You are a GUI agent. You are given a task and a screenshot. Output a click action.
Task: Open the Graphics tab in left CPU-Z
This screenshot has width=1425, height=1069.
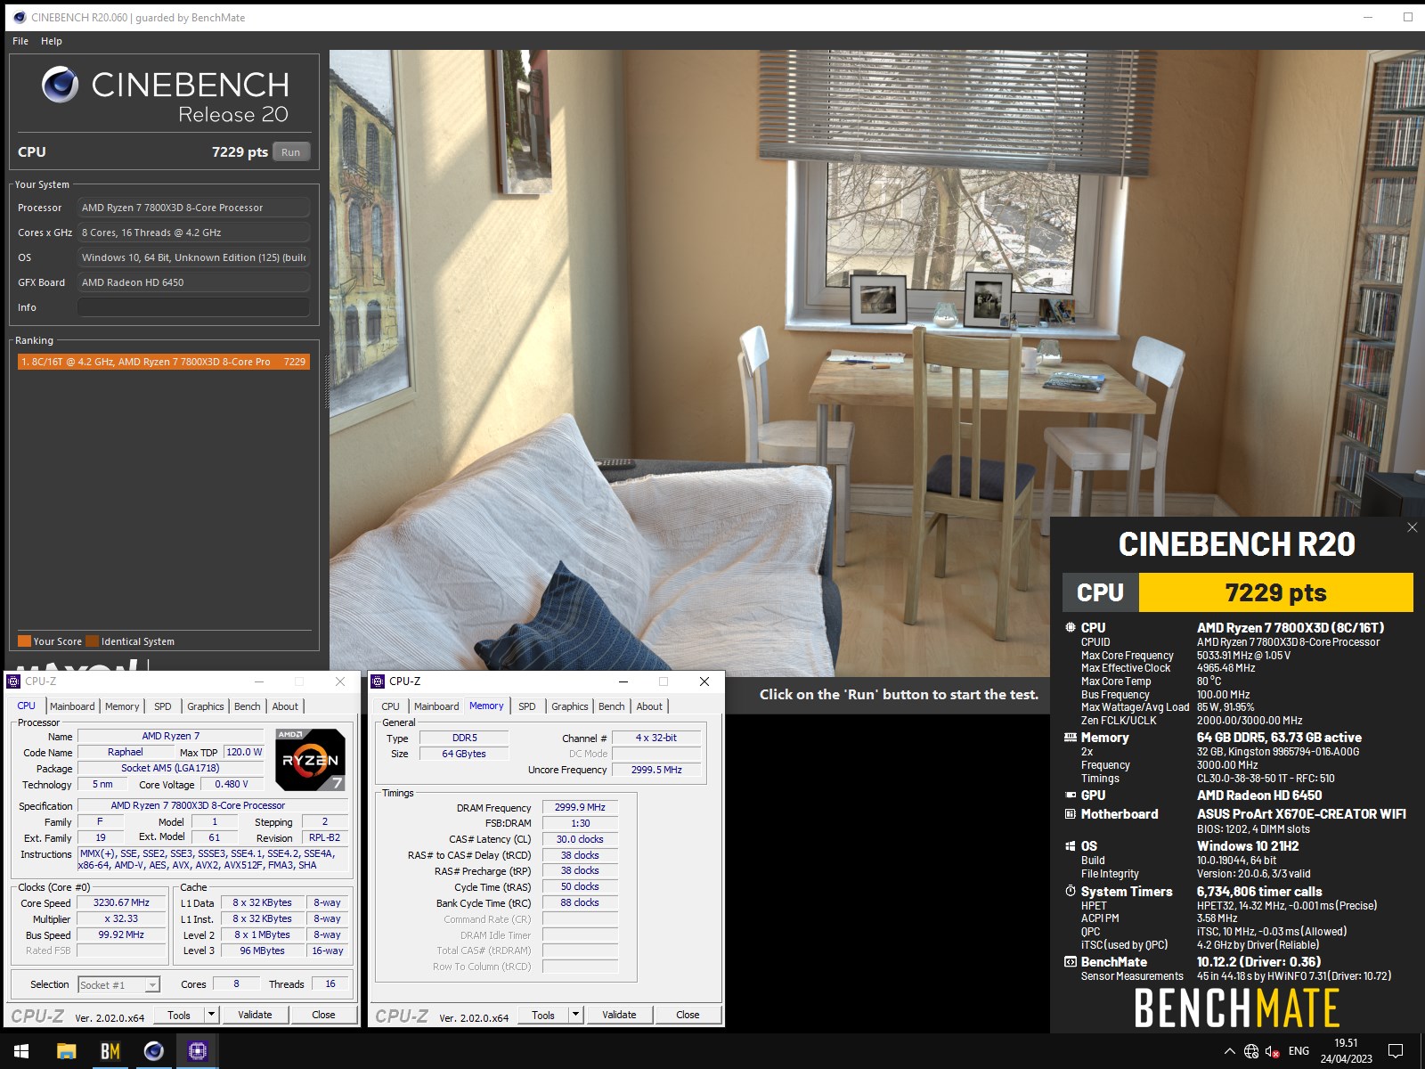tap(206, 706)
